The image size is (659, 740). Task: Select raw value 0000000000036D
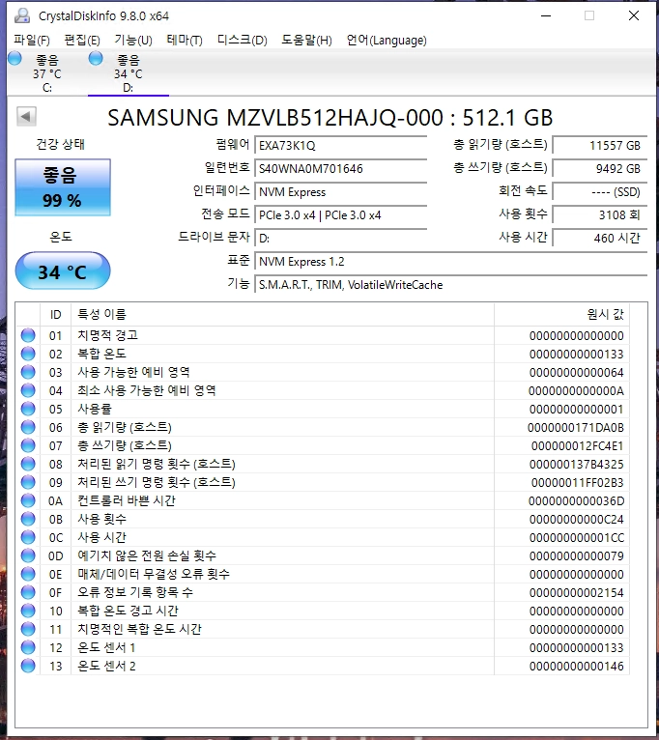click(577, 500)
